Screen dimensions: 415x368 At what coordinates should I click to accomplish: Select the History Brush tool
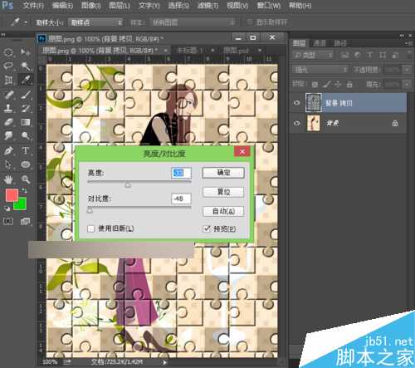26,108
